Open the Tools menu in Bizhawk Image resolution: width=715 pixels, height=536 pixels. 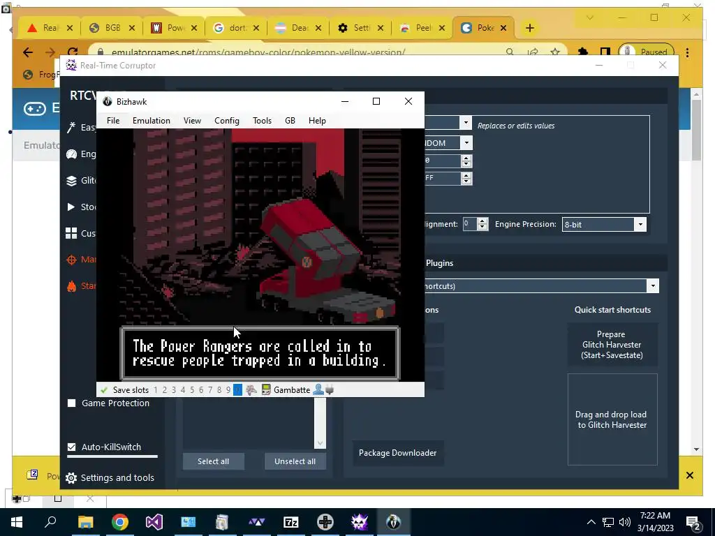click(x=262, y=121)
